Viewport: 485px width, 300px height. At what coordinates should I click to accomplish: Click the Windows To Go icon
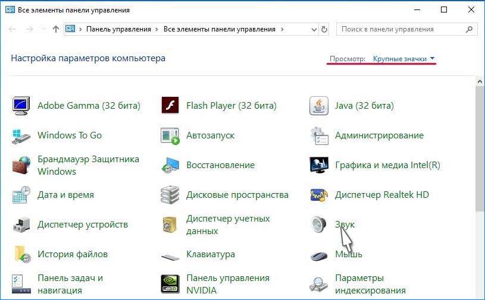coord(21,135)
